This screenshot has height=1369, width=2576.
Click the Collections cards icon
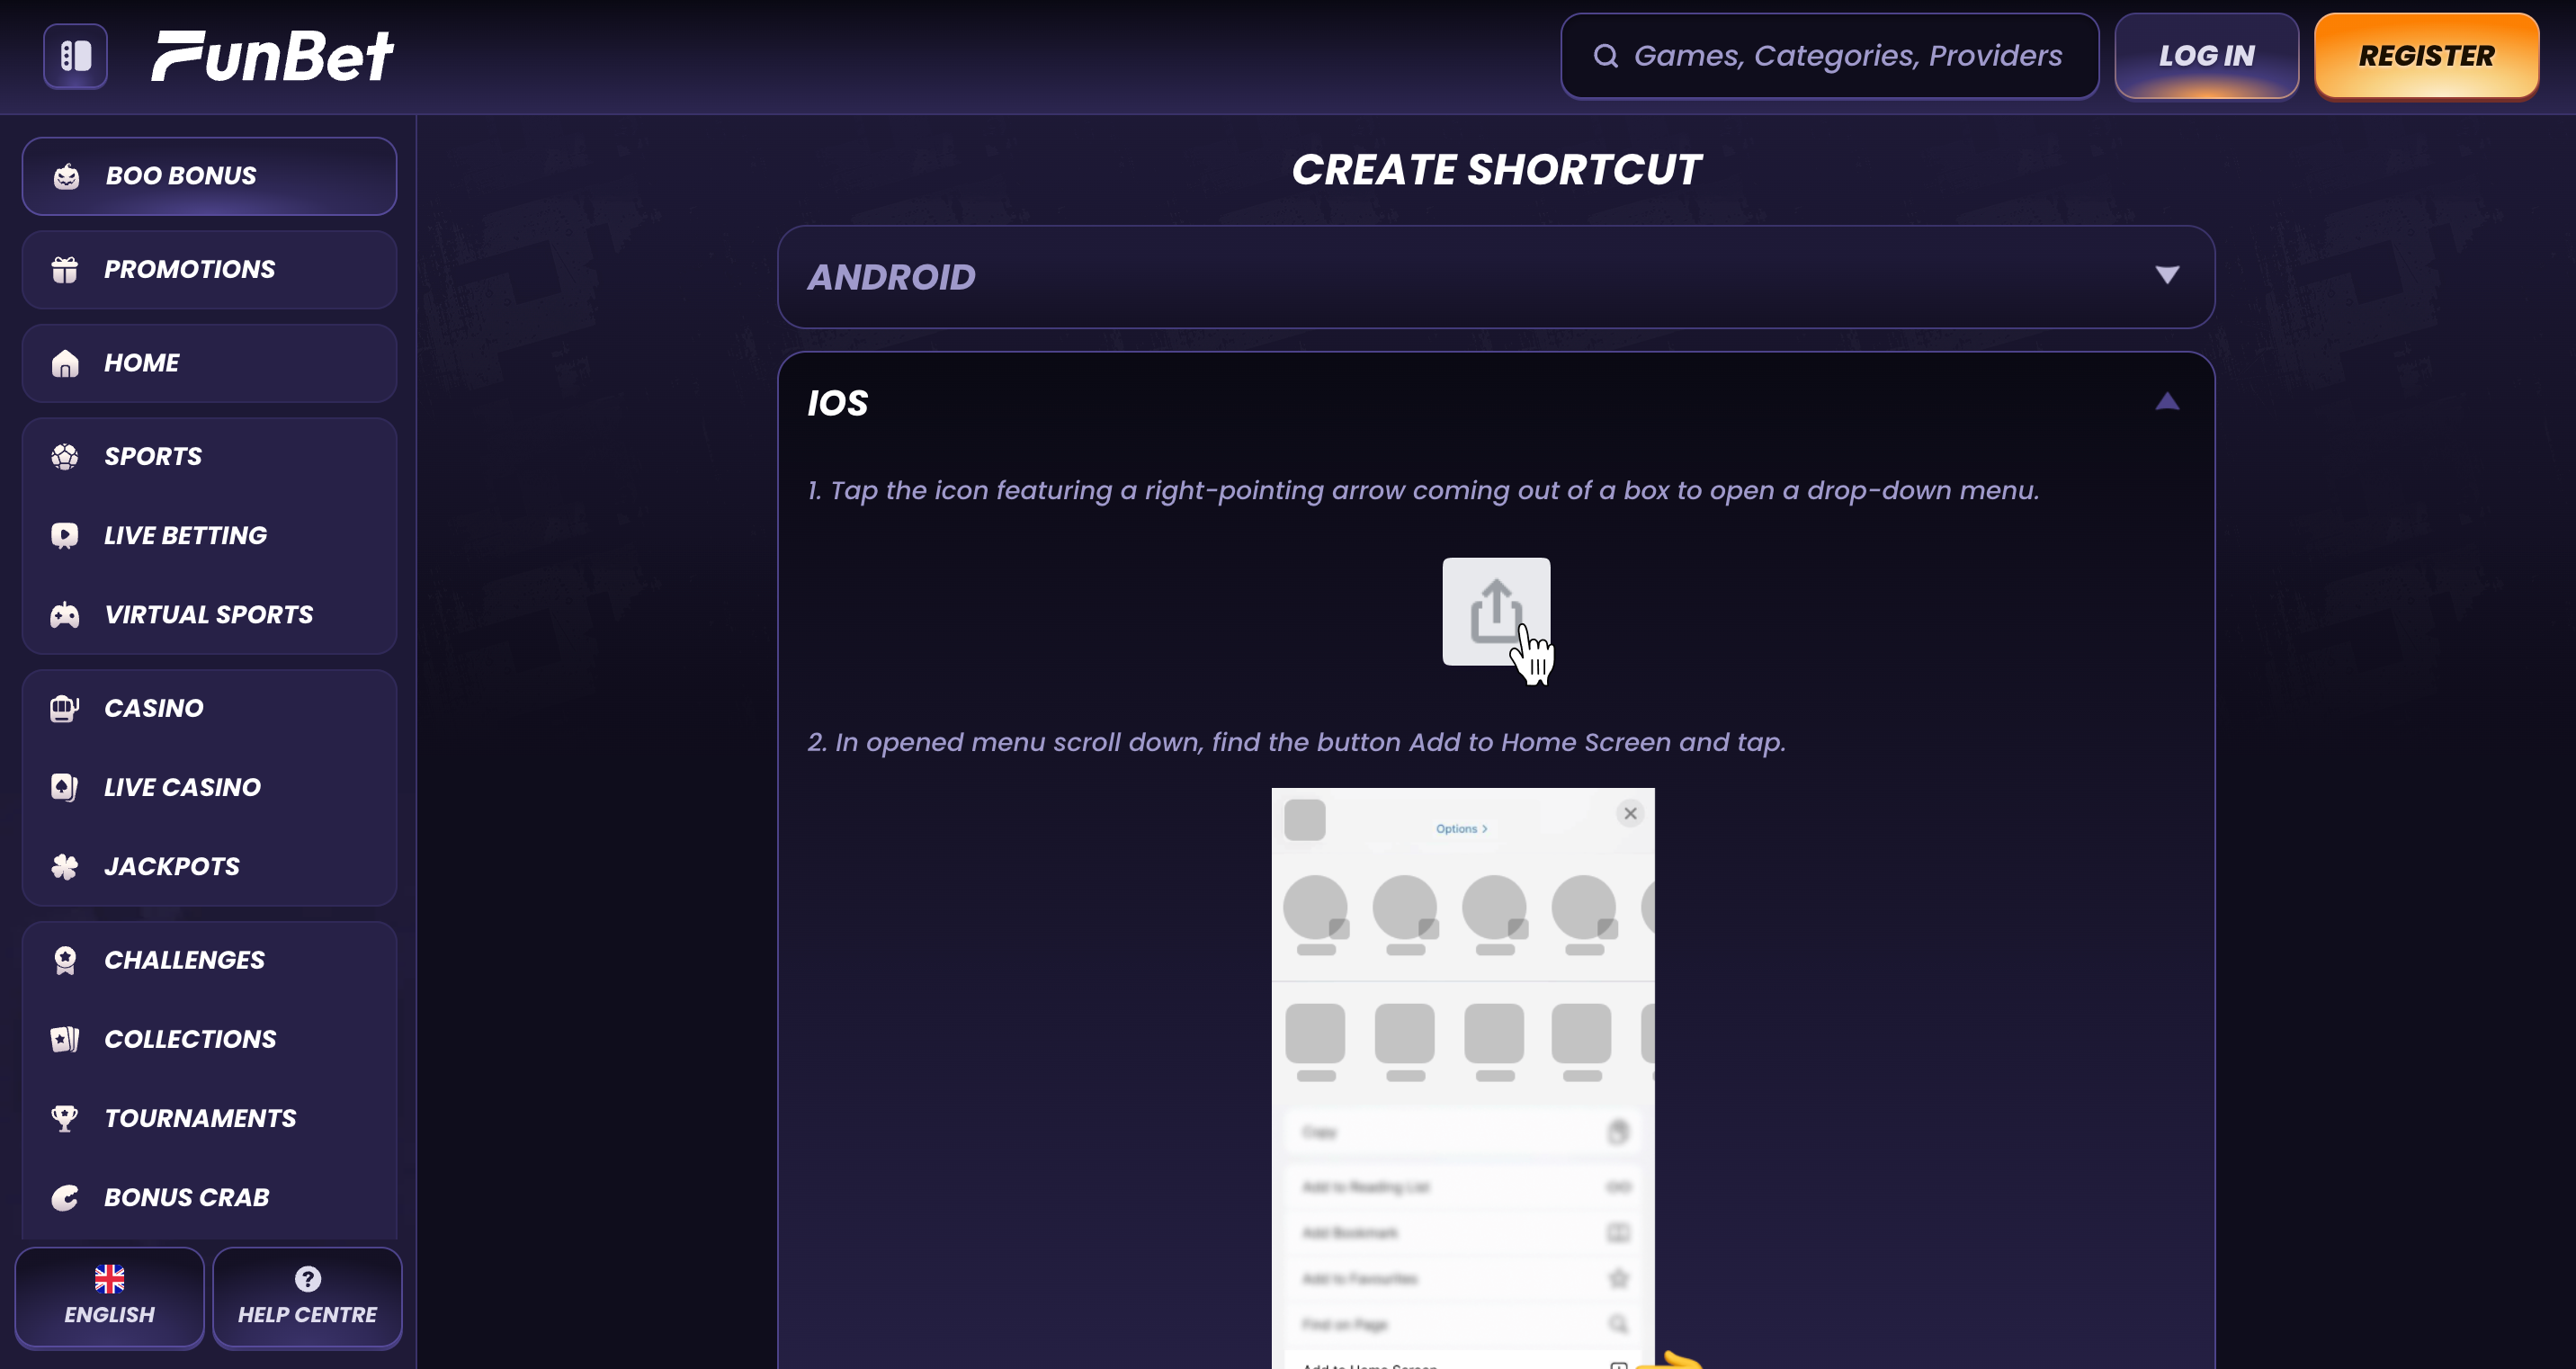65,1039
